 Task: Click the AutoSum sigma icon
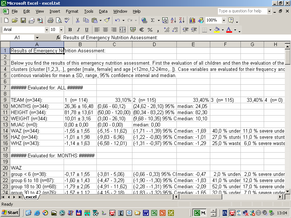coord(153,20)
